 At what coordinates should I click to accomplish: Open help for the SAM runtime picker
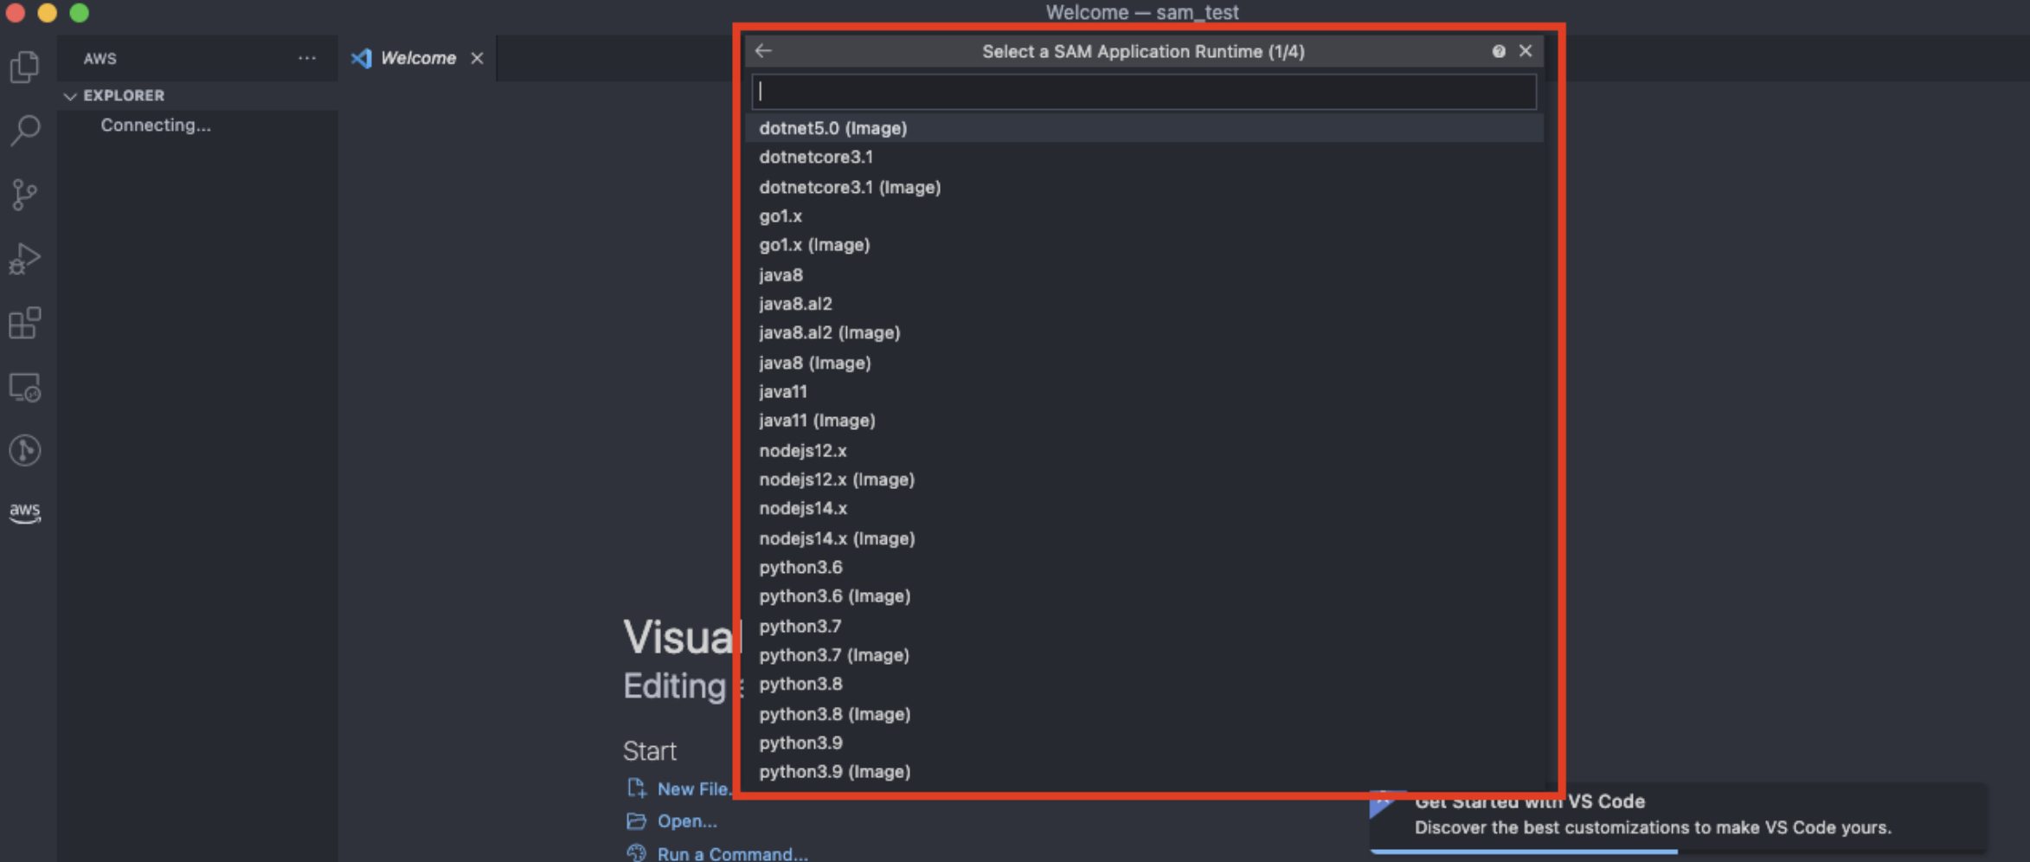[x=1499, y=51]
